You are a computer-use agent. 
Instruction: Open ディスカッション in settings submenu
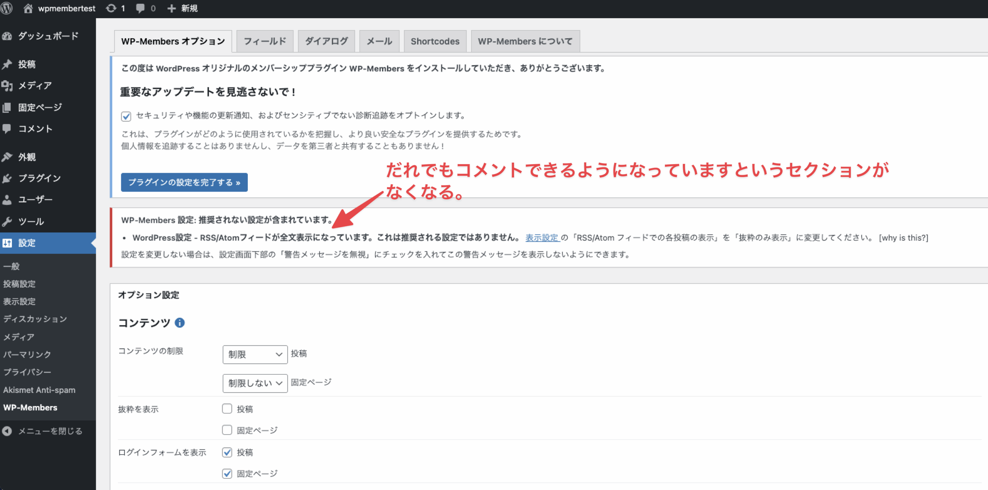tap(35, 319)
